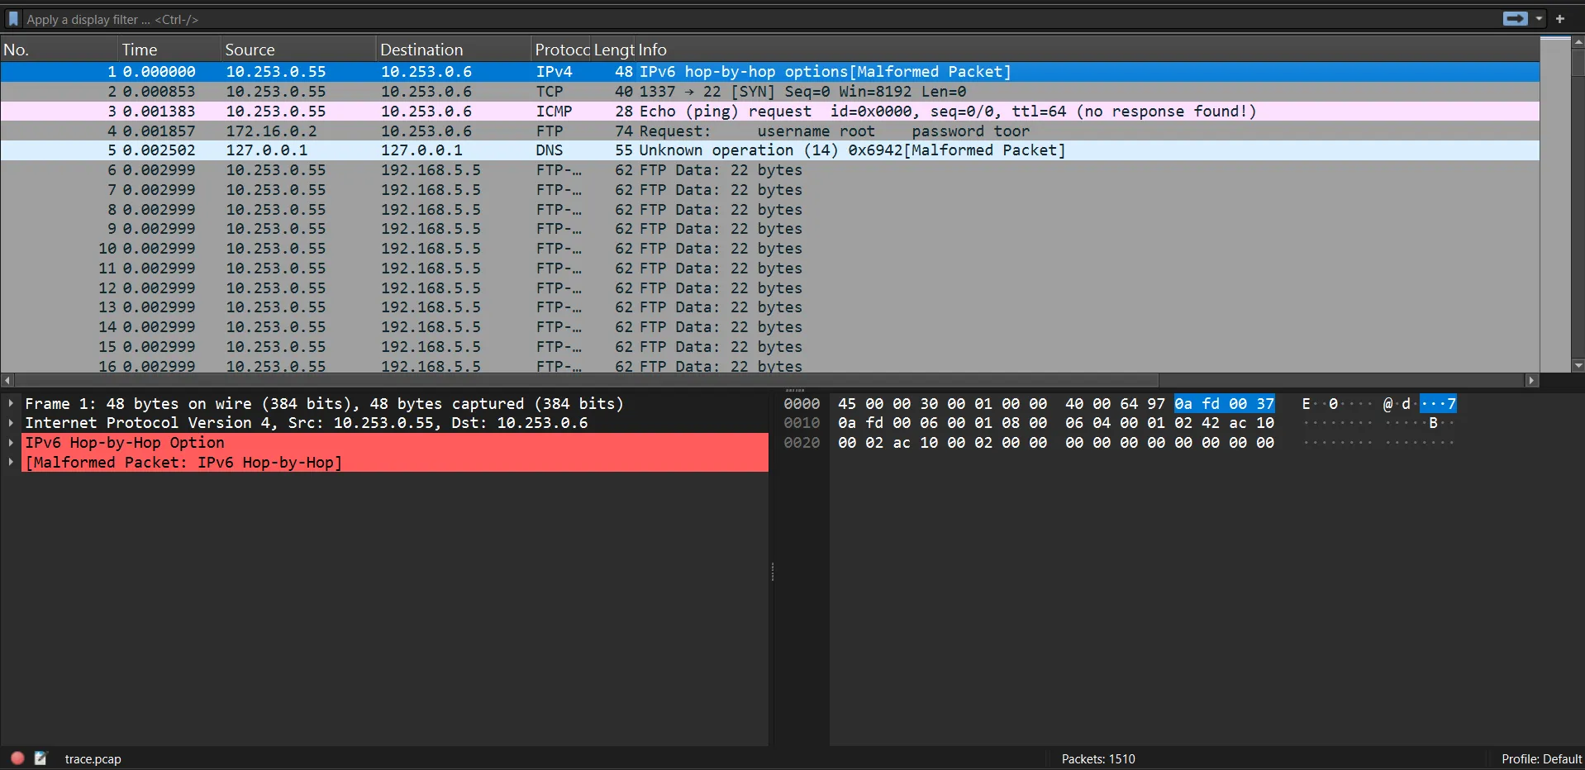Expand the Malformed Packet entry
Screen dimensions: 1585x770
pos(11,463)
